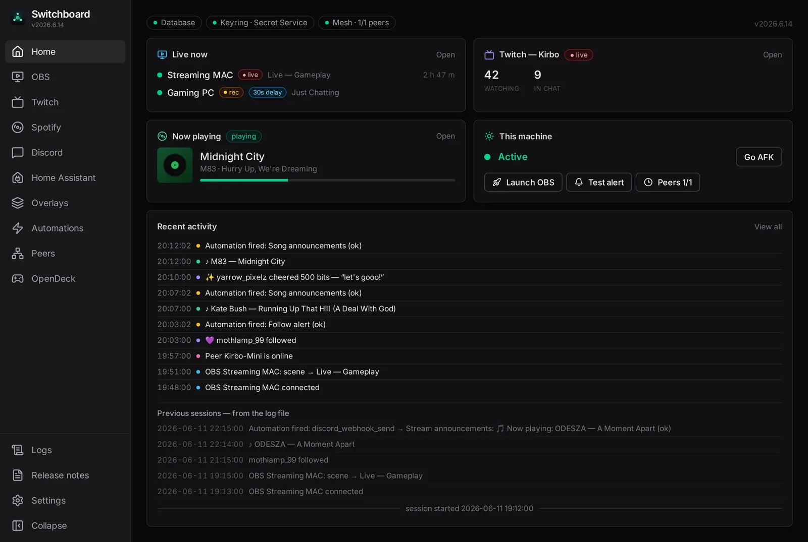Open Twitch via its TV icon
The height and width of the screenshot is (542, 808).
pos(18,102)
